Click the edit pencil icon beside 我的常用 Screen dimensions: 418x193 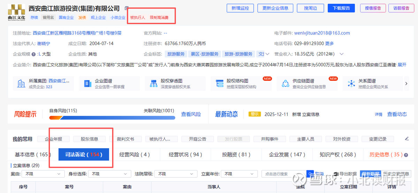pyautogui.click(x=407, y=139)
